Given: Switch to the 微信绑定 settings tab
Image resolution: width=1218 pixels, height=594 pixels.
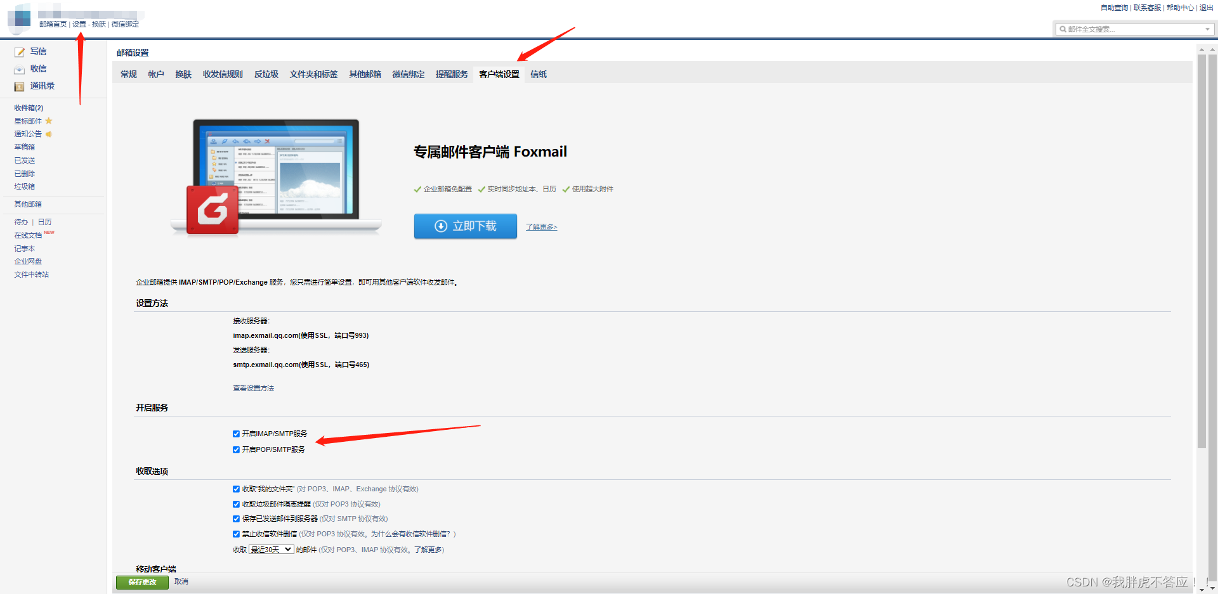Looking at the screenshot, I should [x=409, y=74].
